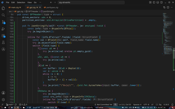Click line number 121 in the gutter
The width and height of the screenshot is (175, 109).
point(11,66)
